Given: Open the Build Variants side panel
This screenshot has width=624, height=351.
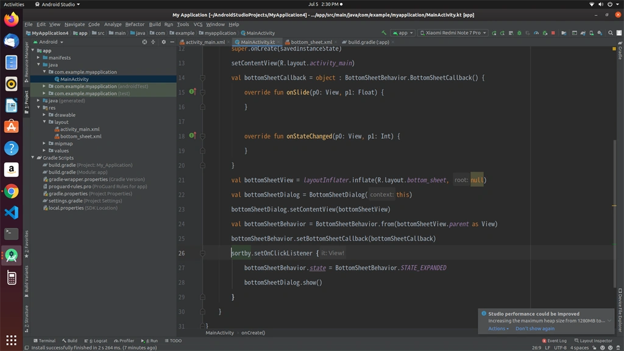Looking at the screenshot, I should point(27,282).
